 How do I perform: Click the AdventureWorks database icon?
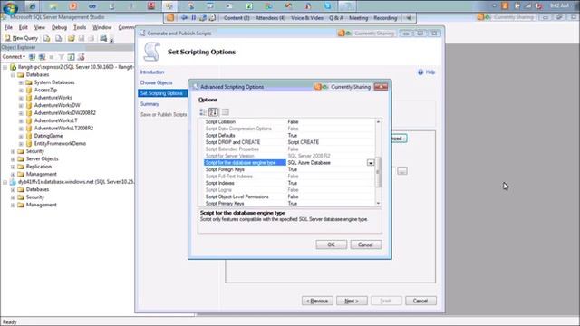tap(29, 98)
